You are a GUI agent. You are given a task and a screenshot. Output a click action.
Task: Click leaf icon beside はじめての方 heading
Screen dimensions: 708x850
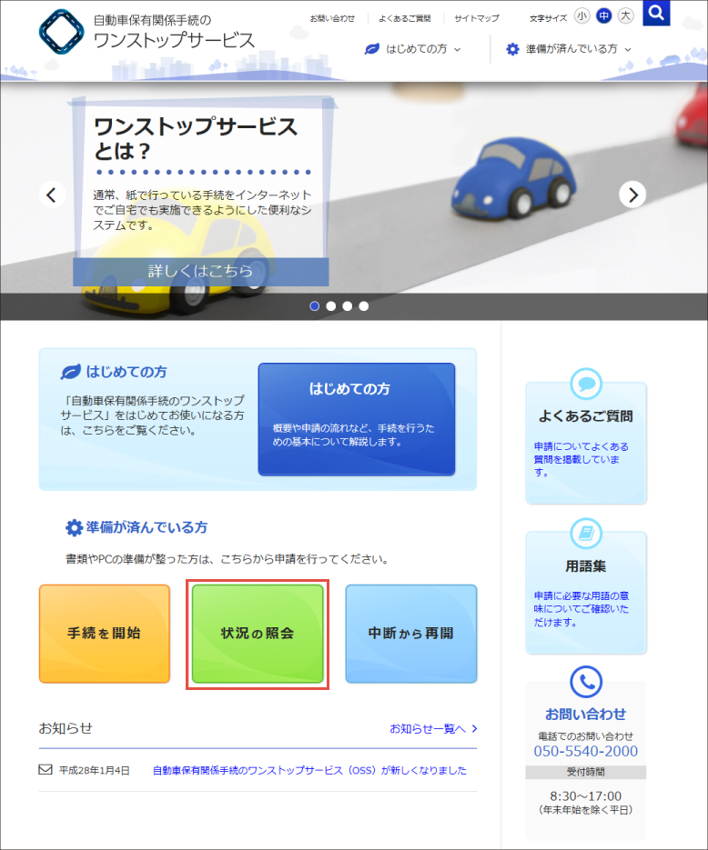click(x=71, y=372)
